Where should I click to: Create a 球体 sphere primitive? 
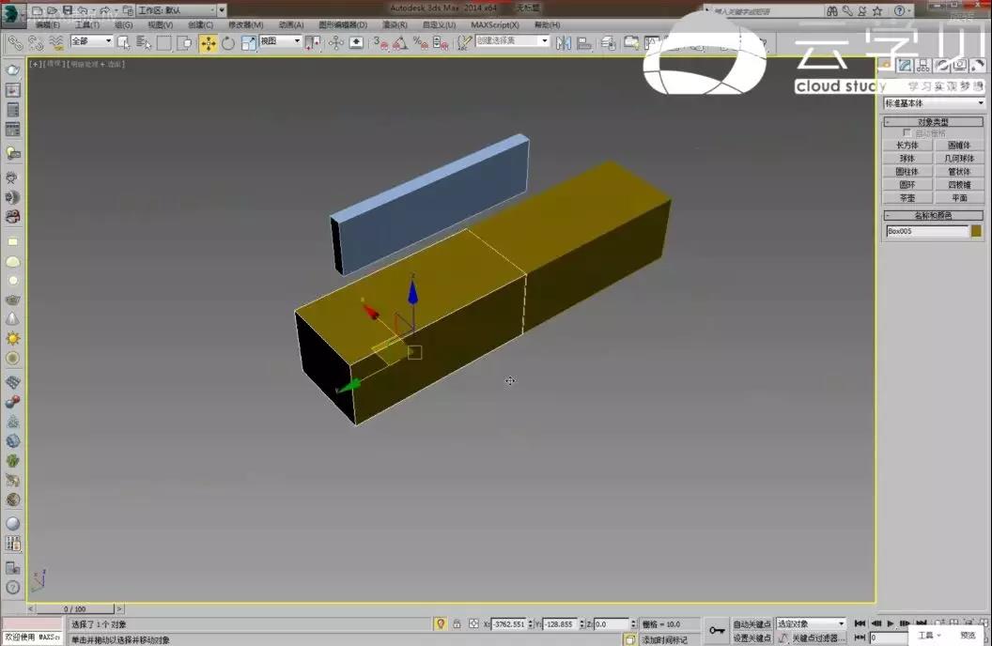(x=907, y=159)
